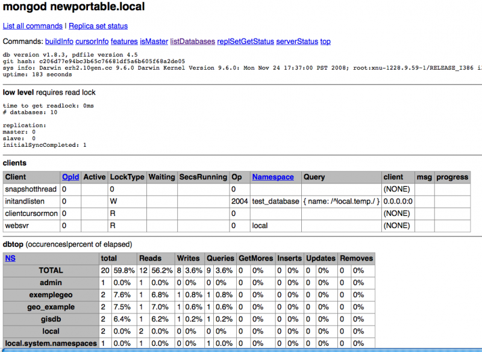Select the local.system.namespaces row label
Image resolution: width=482 pixels, height=352 pixels.
click(x=51, y=343)
